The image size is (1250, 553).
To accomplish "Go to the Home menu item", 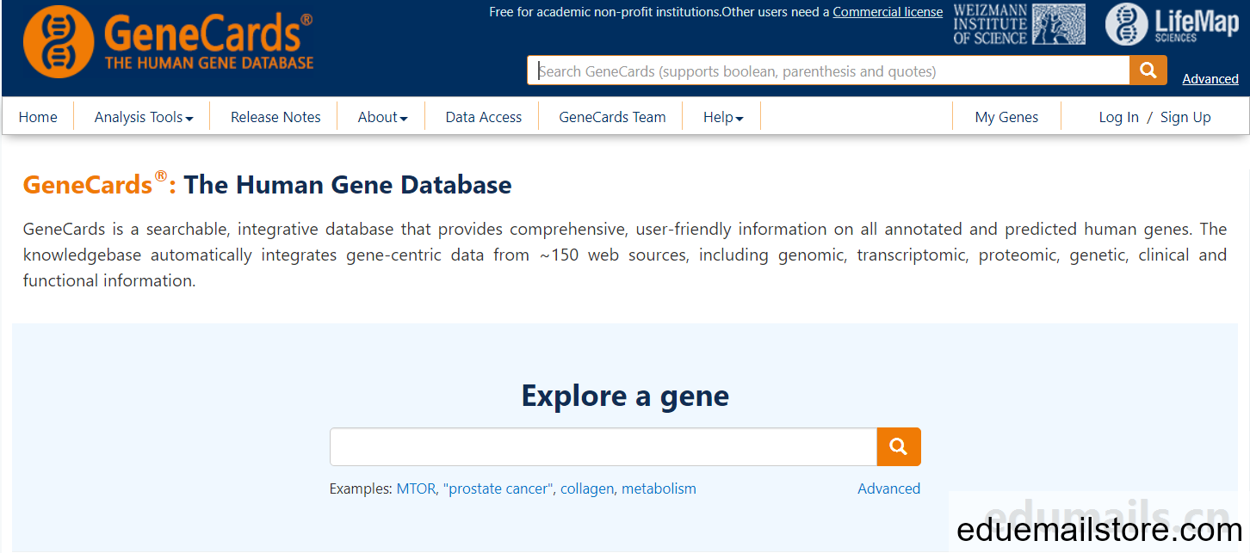I will (x=38, y=117).
